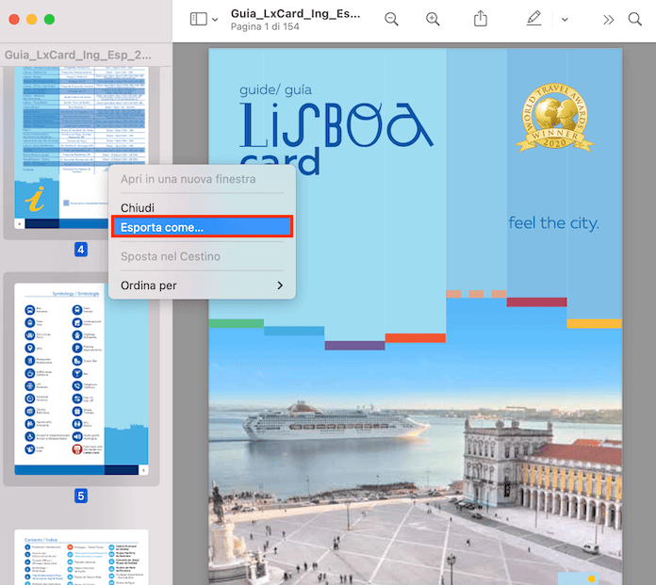Click the Lisboa title on the cover

[336, 125]
